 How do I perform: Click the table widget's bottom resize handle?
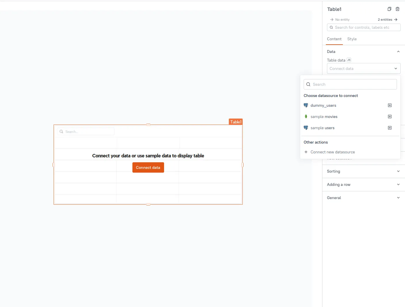point(148,204)
